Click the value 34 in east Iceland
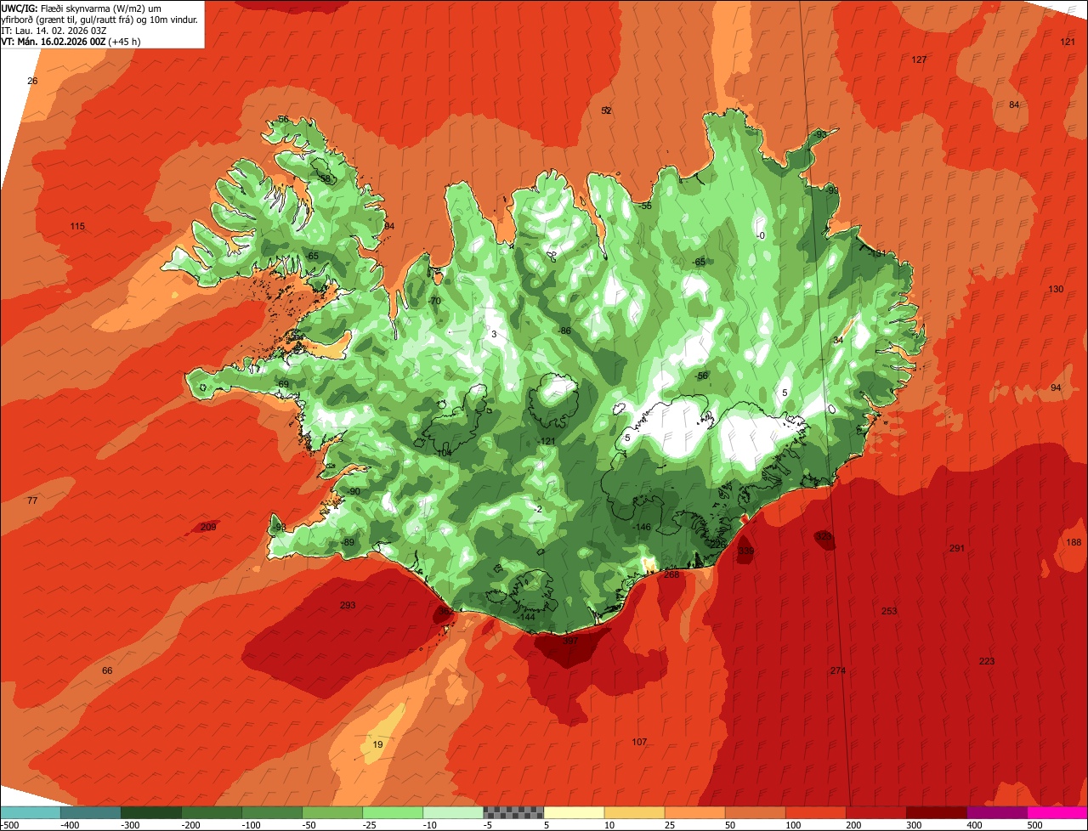Viewport: 1088px width, 831px height. pos(838,340)
